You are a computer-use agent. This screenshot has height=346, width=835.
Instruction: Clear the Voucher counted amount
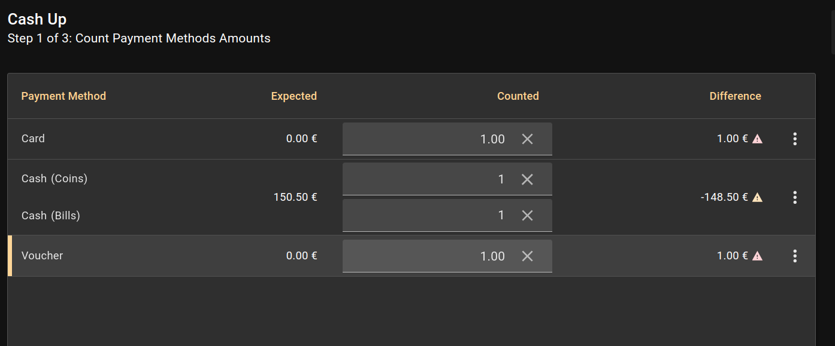[x=527, y=256]
